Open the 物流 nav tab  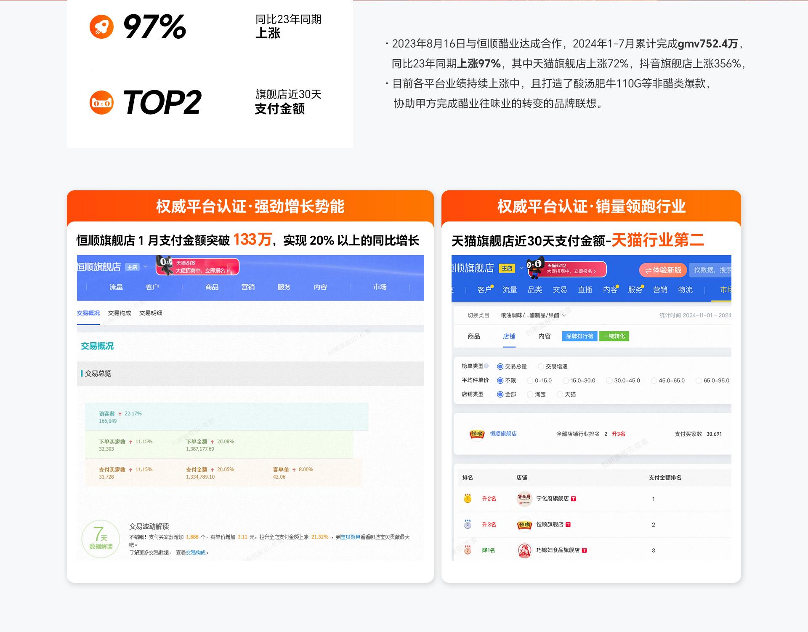tap(686, 290)
